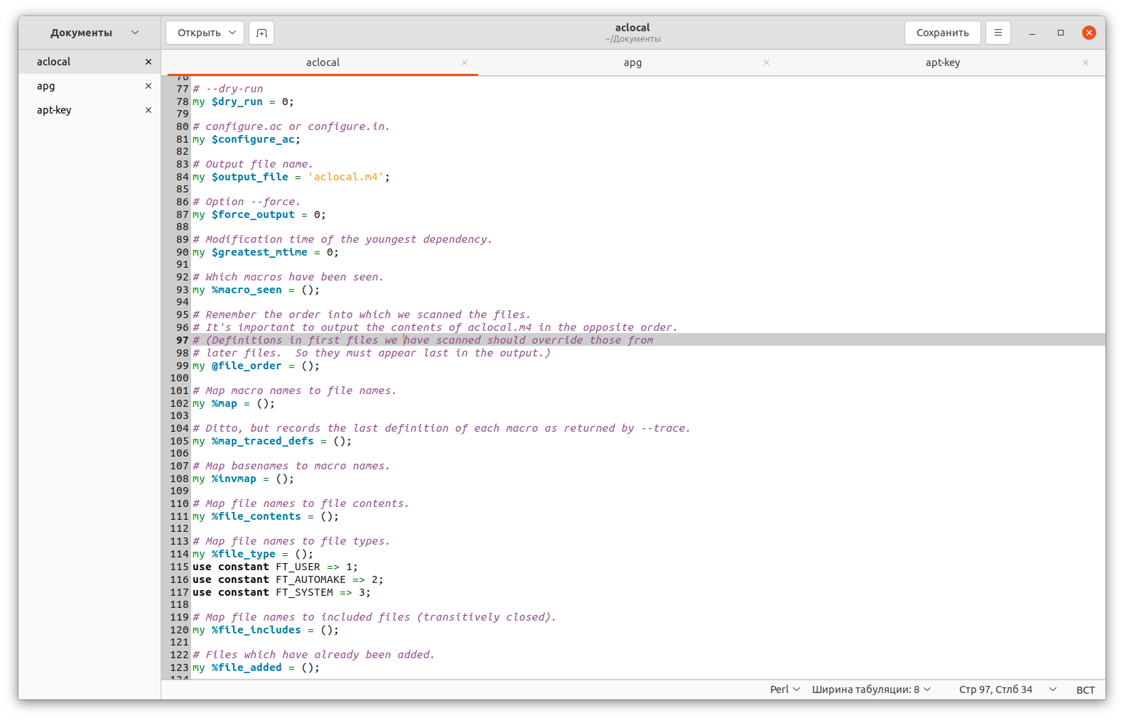1124x720 pixels.
Task: Close the aclocal tab
Action: (x=465, y=62)
